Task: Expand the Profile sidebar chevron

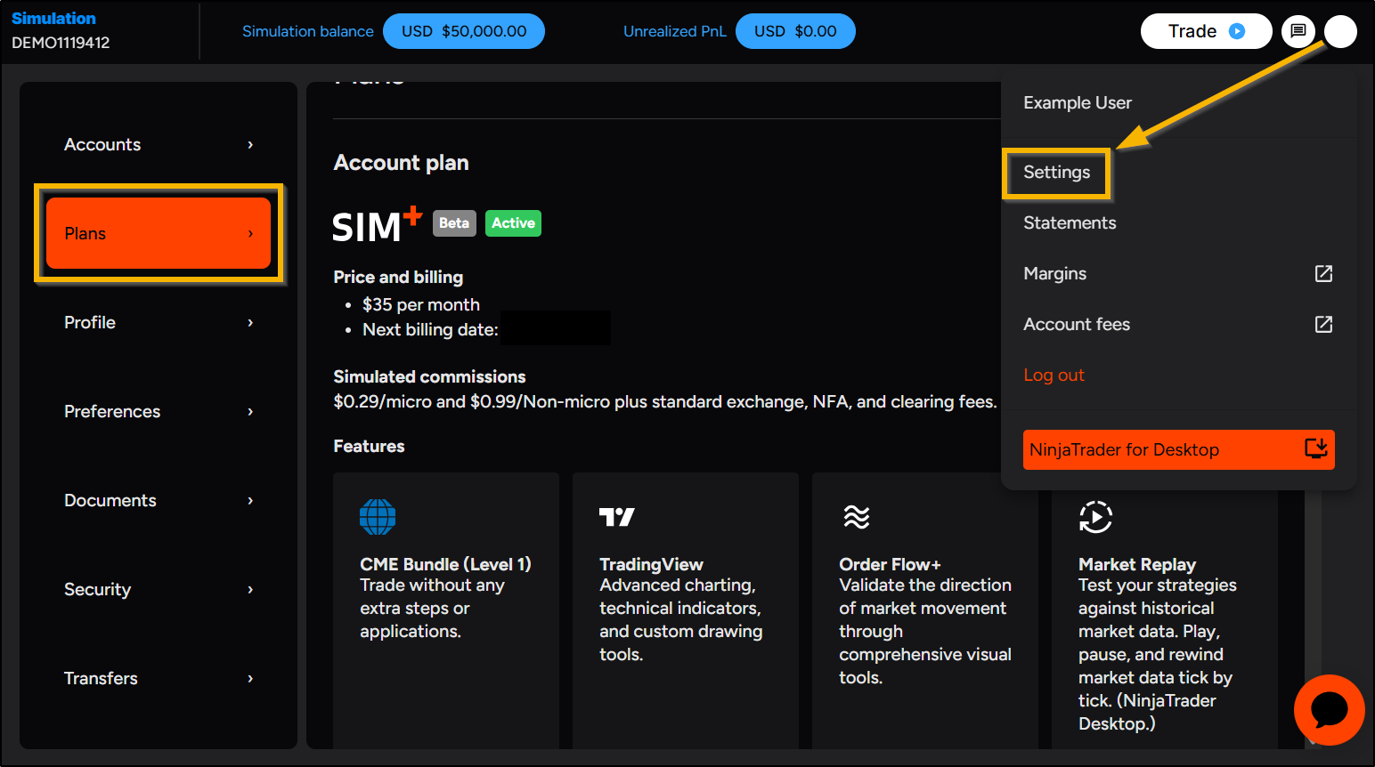Action: [x=250, y=322]
